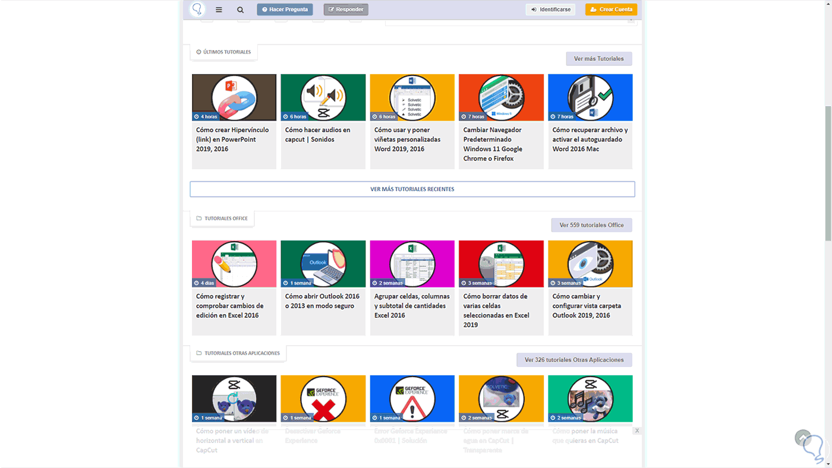Open Ver 326 tutoriales Otras Aplicaciones
The image size is (832, 468).
pyautogui.click(x=574, y=360)
